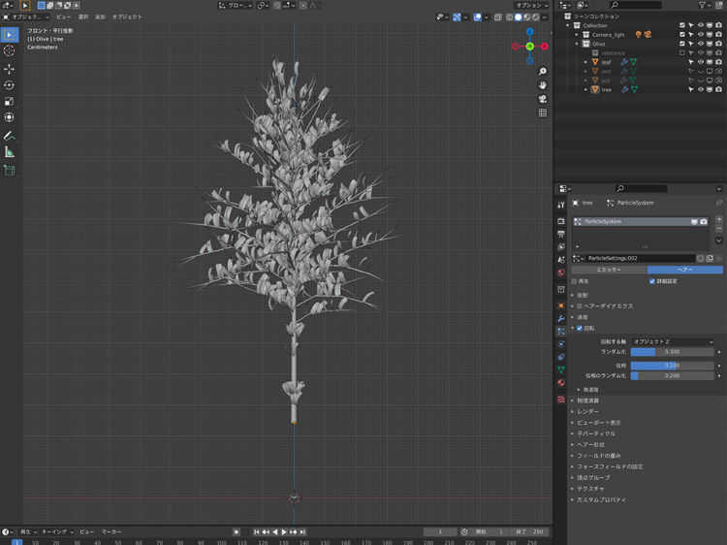Toggle camera view with the camera icon
The width and height of the screenshot is (727, 545).
coord(543,99)
